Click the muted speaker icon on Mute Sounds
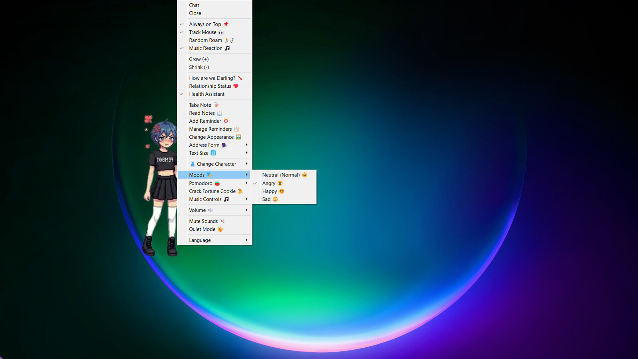Image resolution: width=638 pixels, height=359 pixels. click(222, 221)
